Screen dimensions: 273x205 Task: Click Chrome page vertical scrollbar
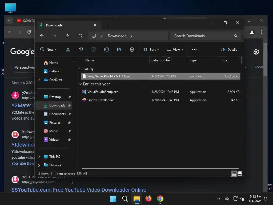pyautogui.click(x=265, y=59)
